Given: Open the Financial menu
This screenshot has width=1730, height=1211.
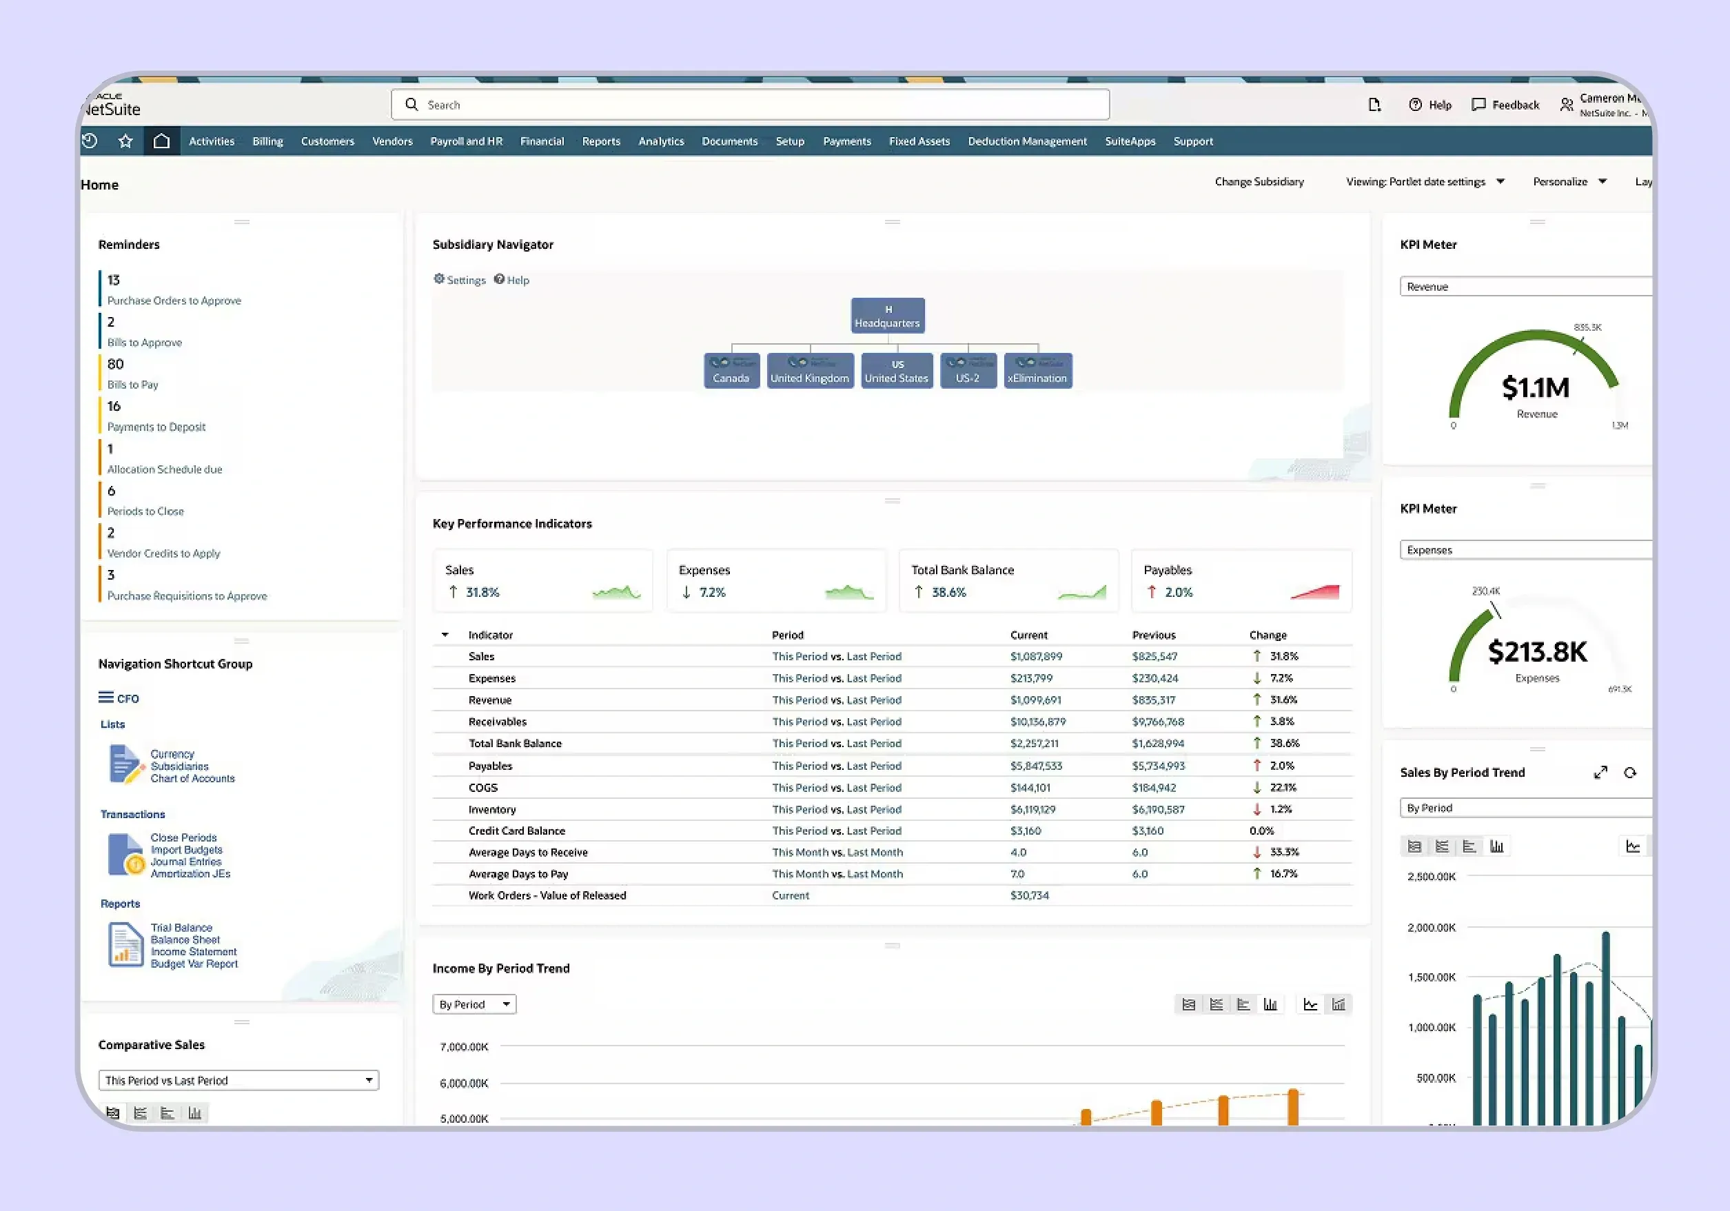Looking at the screenshot, I should coord(542,141).
